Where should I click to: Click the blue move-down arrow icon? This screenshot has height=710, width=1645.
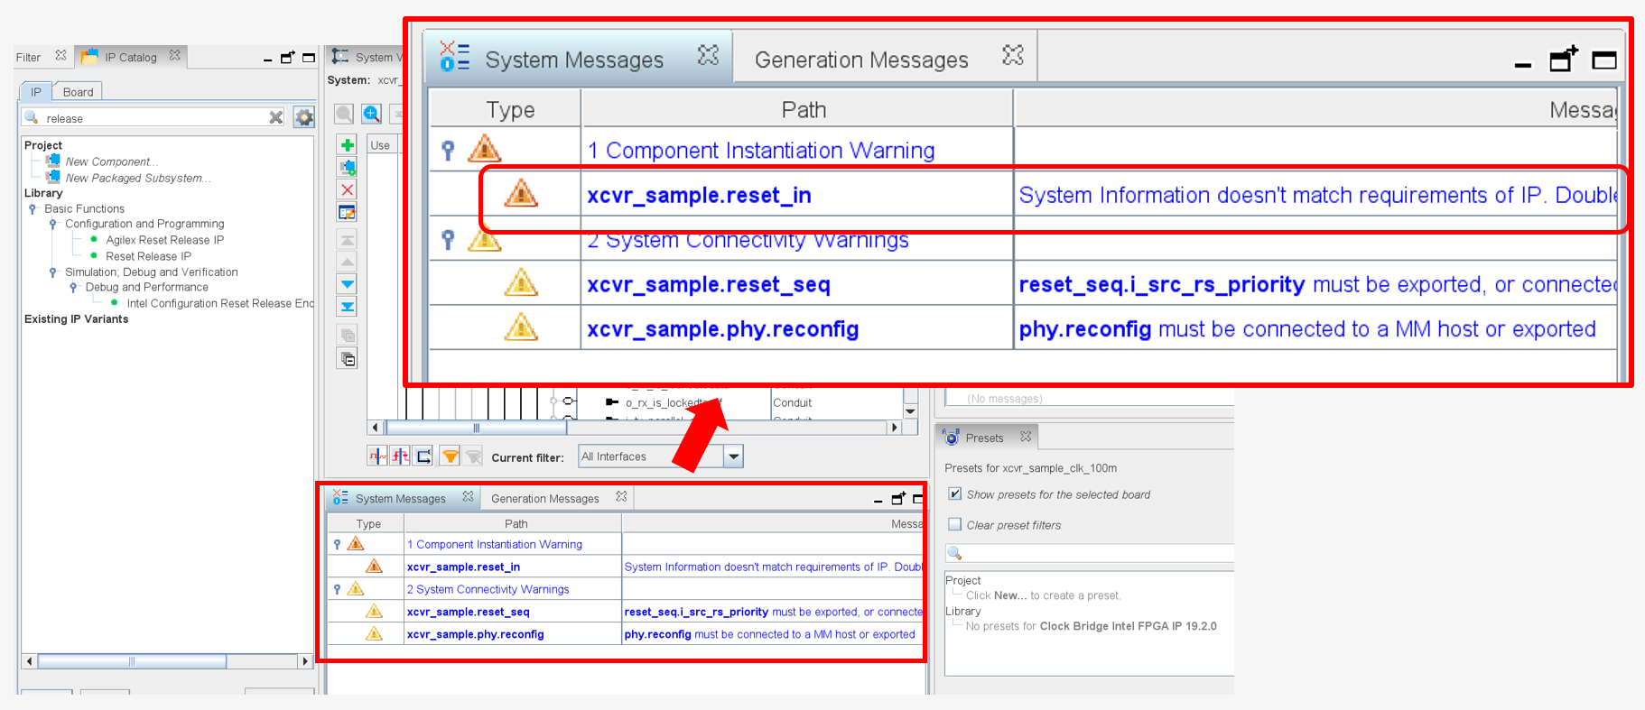point(347,284)
